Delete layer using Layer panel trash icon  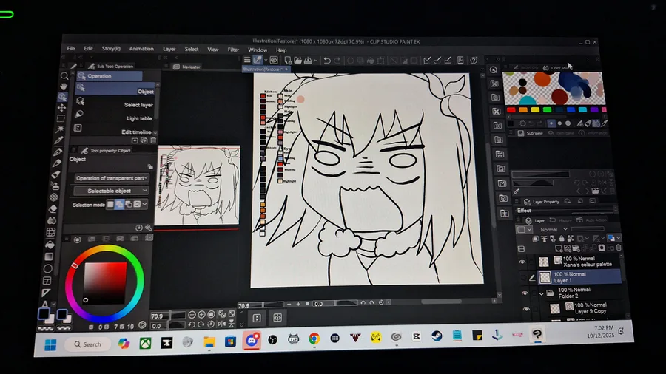pos(619,248)
